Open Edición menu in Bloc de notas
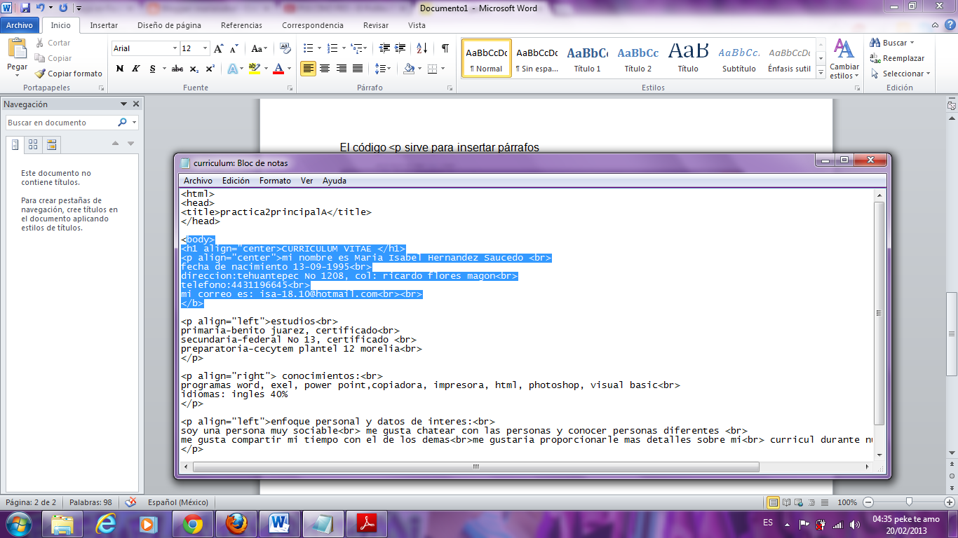 pyautogui.click(x=236, y=181)
